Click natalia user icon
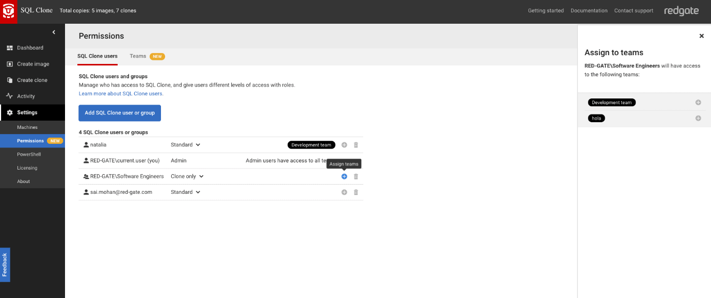Viewport: 711px width, 298px height. tap(86, 145)
